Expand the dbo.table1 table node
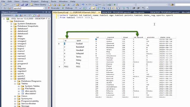 [x=19, y=94]
